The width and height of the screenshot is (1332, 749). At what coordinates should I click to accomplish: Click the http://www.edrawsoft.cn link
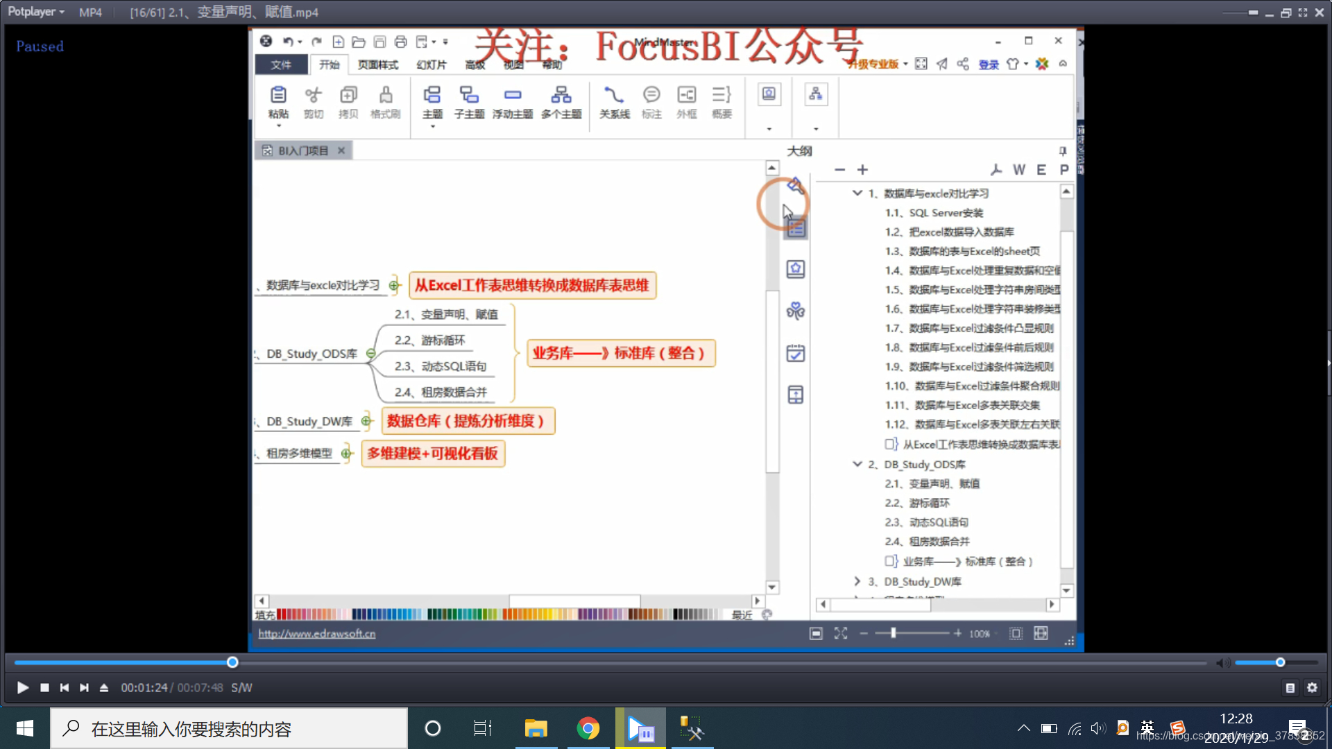[x=316, y=633]
